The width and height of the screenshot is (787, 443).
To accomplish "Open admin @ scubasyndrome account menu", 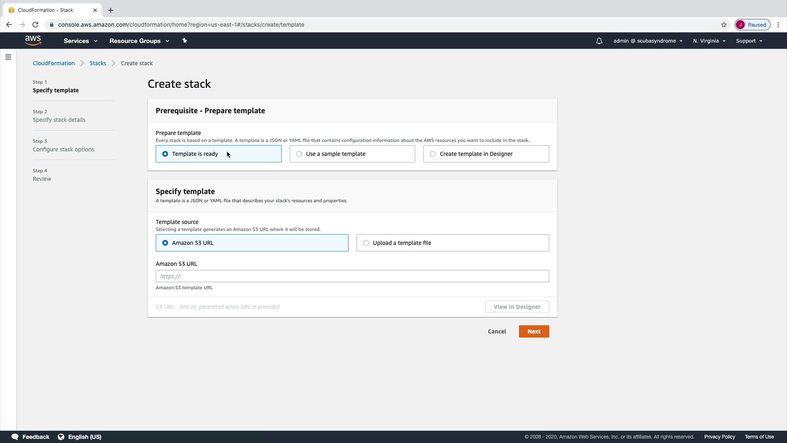I will click(x=648, y=41).
